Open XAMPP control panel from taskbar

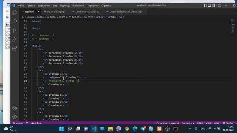[x=159, y=129]
